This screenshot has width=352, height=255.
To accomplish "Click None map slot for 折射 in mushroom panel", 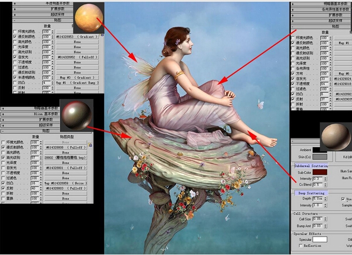I will tap(65, 193).
